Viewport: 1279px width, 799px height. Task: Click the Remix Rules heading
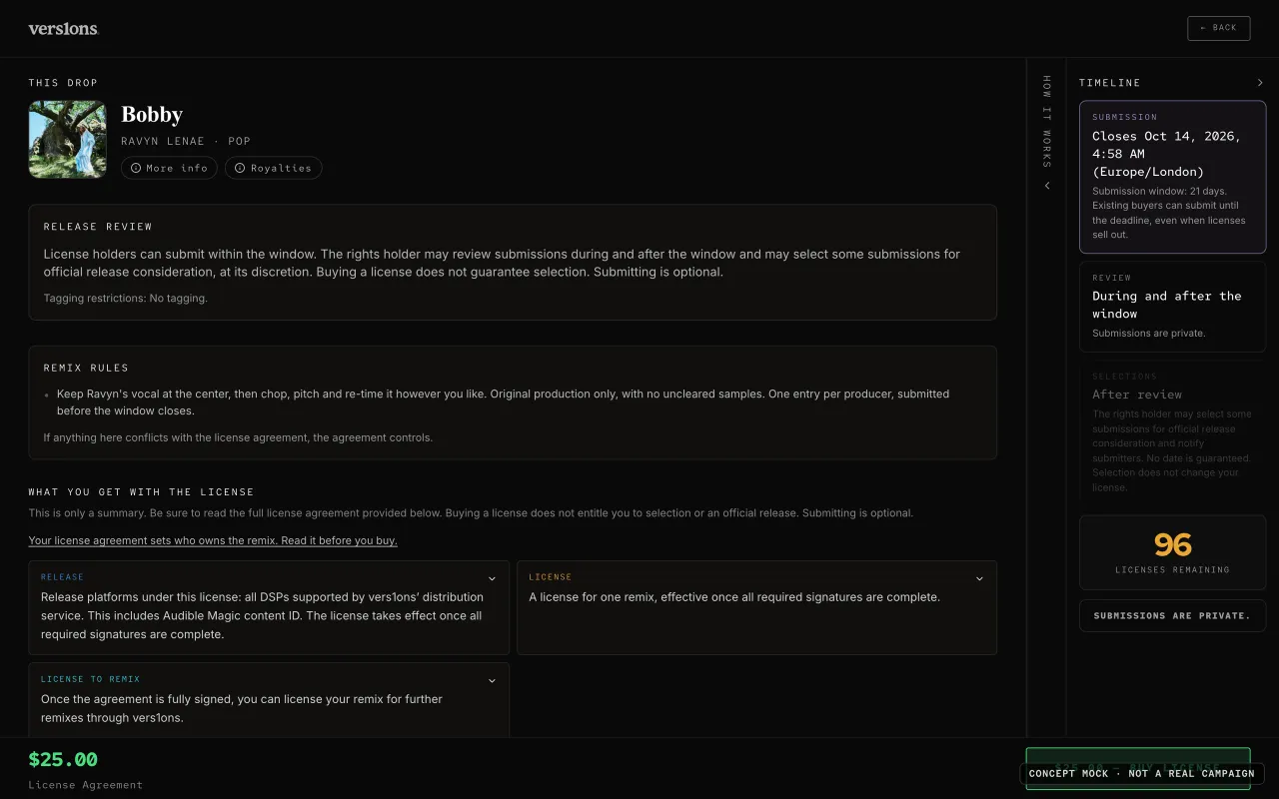(86, 368)
